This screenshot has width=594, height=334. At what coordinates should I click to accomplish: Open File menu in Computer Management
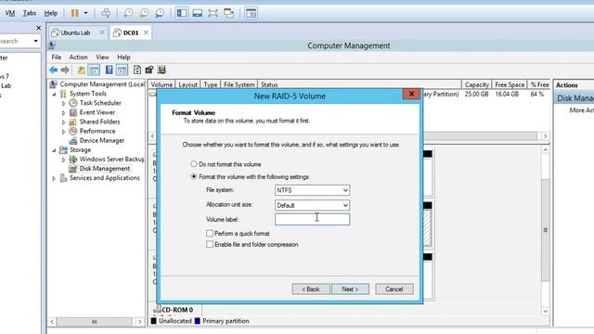57,58
